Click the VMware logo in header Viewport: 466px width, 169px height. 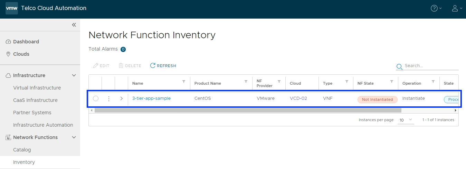pos(12,8)
